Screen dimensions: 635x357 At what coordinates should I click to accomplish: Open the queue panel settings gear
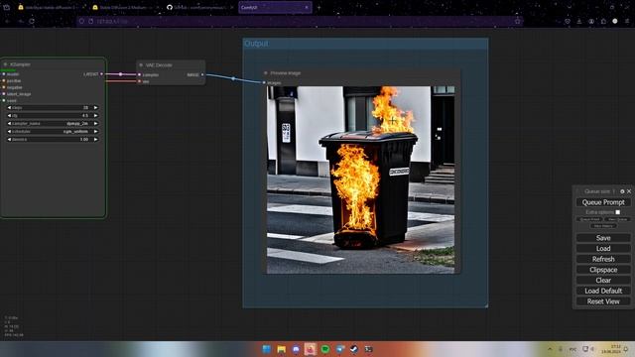622,191
